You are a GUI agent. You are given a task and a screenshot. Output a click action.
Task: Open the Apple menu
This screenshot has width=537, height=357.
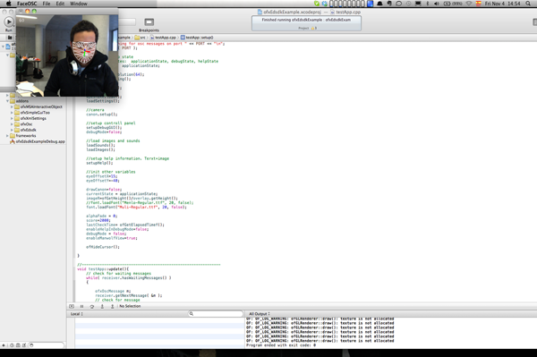click(9, 4)
